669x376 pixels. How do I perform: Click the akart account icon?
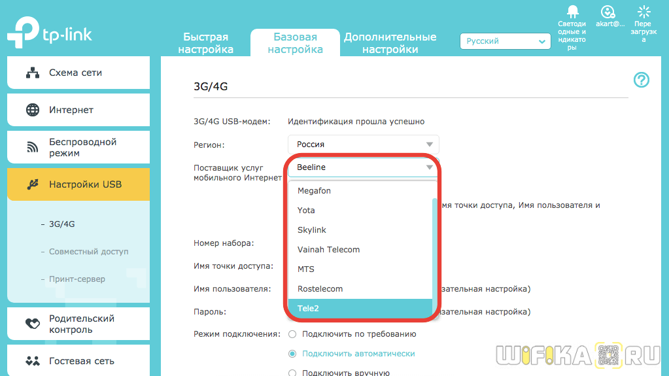pyautogui.click(x=608, y=12)
